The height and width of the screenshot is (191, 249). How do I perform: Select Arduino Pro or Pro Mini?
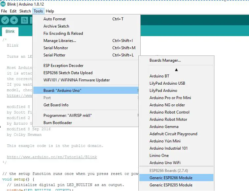coord(176,98)
